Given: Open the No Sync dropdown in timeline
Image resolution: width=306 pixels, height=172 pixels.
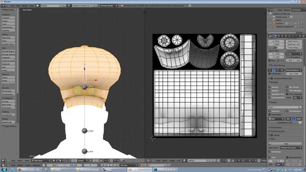Looking at the screenshot, I should point(129,165).
